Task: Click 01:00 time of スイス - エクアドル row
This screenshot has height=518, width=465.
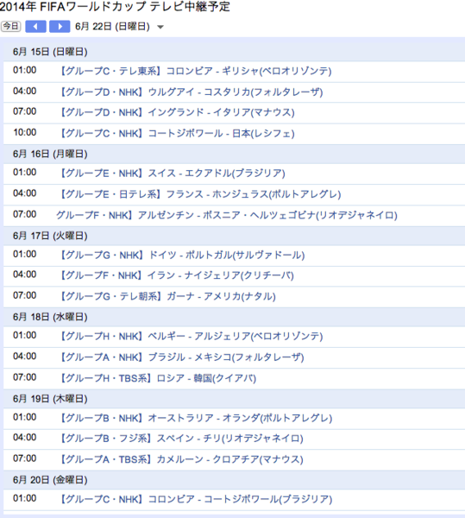Action: (x=25, y=172)
